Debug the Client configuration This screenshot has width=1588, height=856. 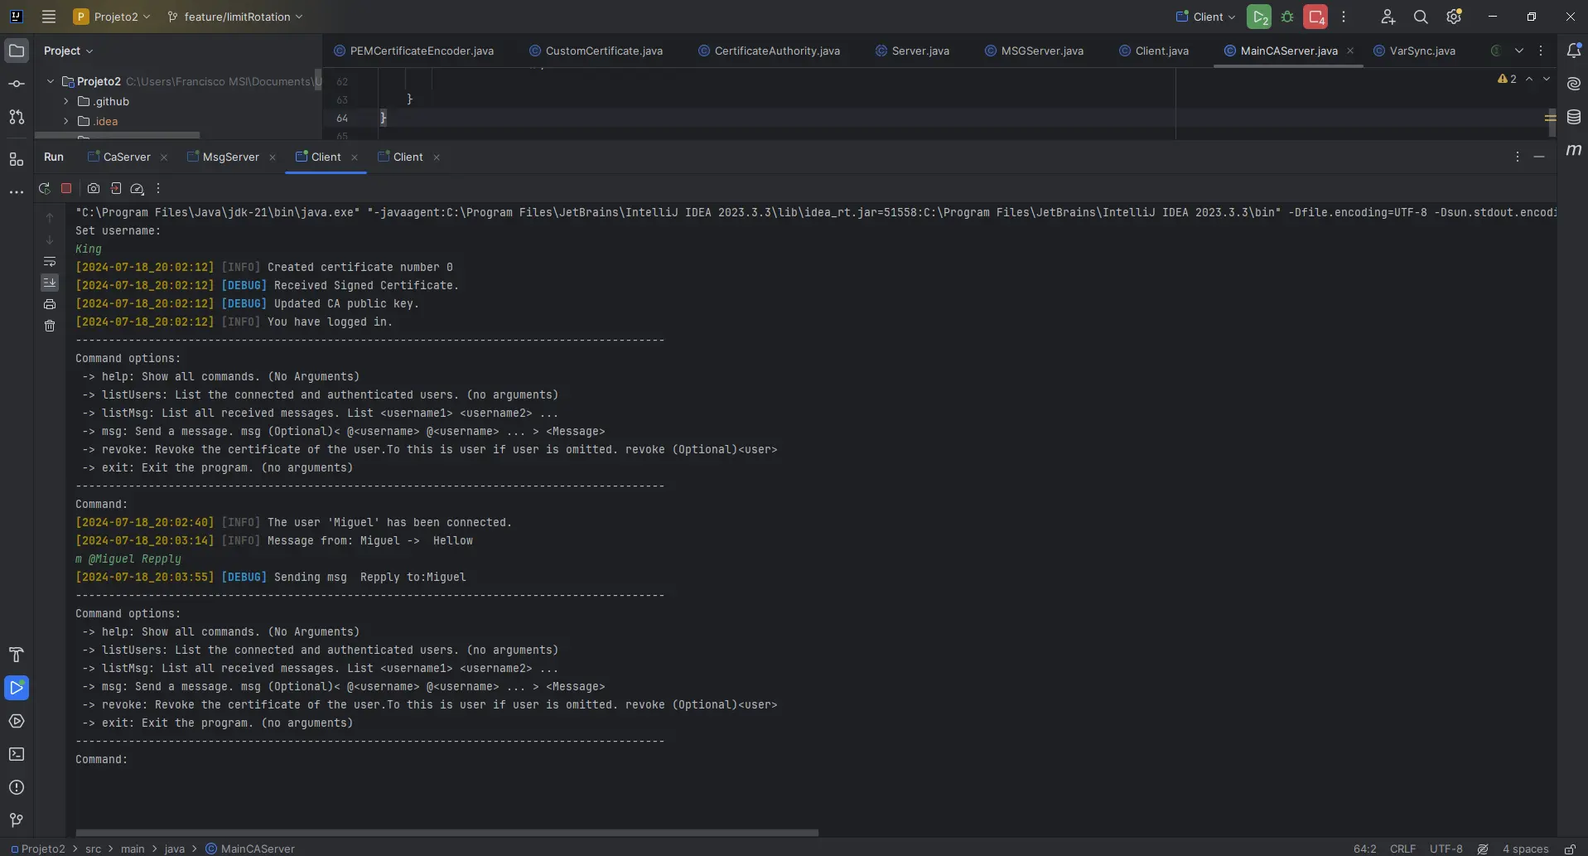(1287, 17)
